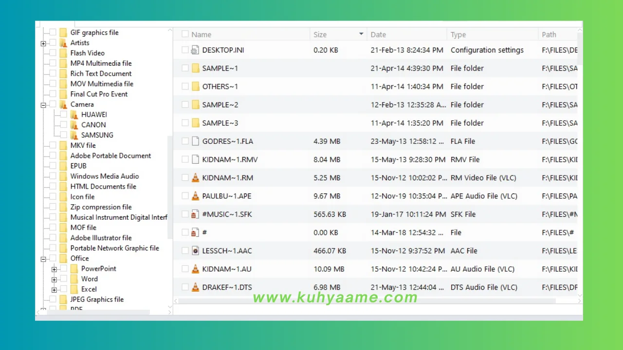Click the Camera folder icon in tree

(63, 105)
